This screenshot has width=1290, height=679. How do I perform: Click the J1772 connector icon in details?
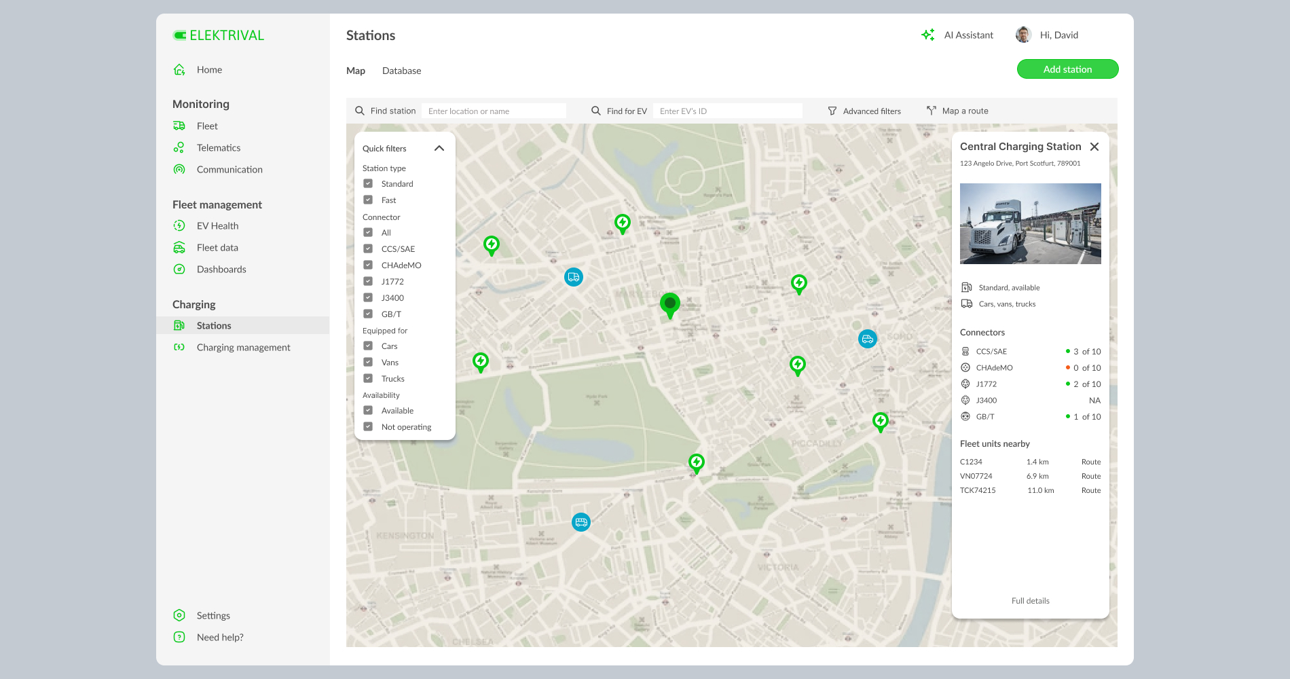(x=965, y=384)
